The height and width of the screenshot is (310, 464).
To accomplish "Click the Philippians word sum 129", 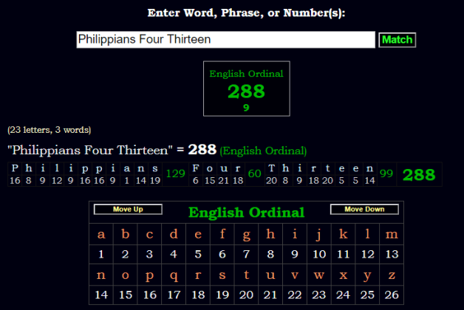I will (176, 174).
